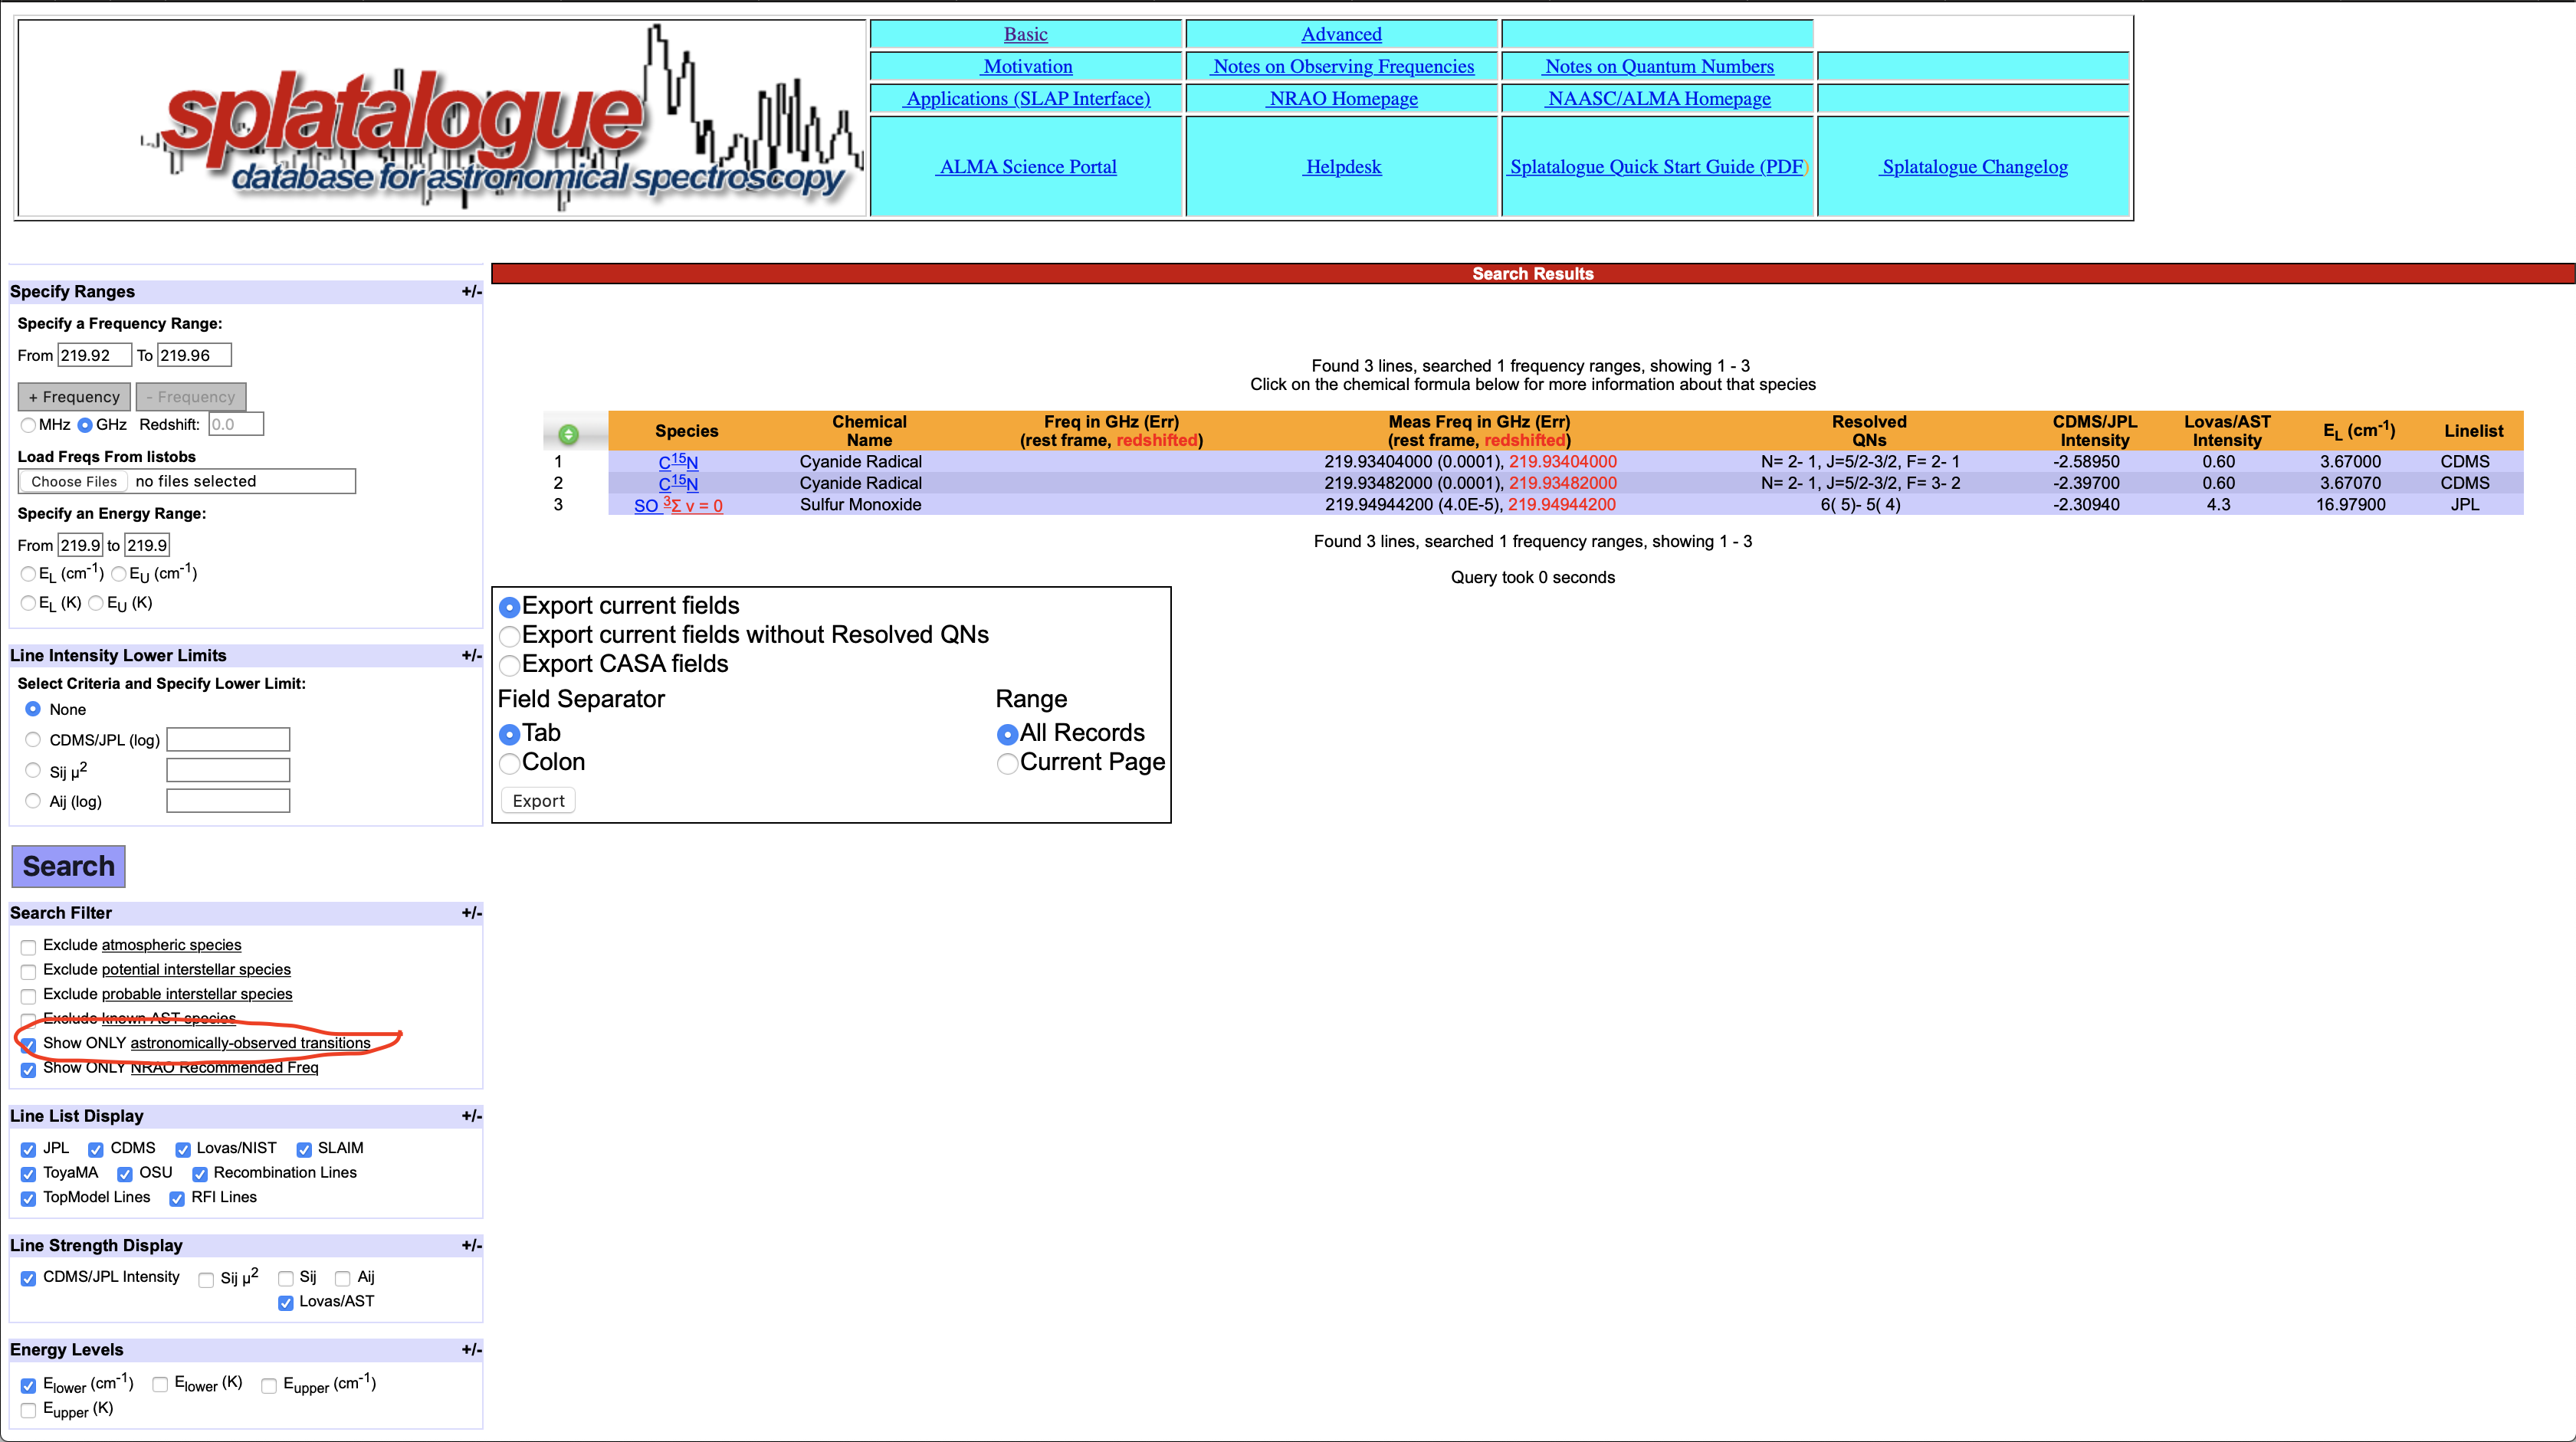Select the CDMS/JPL (log) intensity criteria

[33, 740]
